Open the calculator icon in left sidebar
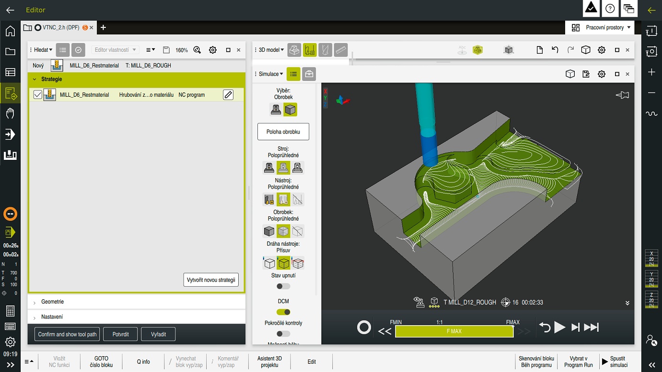 click(x=10, y=311)
